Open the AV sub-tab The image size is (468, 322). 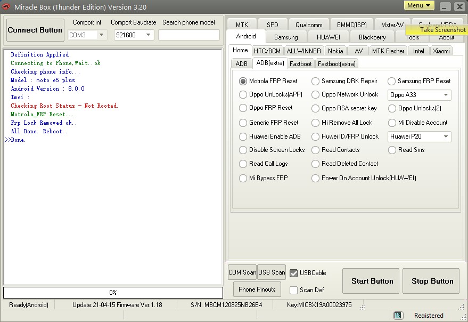(x=358, y=51)
